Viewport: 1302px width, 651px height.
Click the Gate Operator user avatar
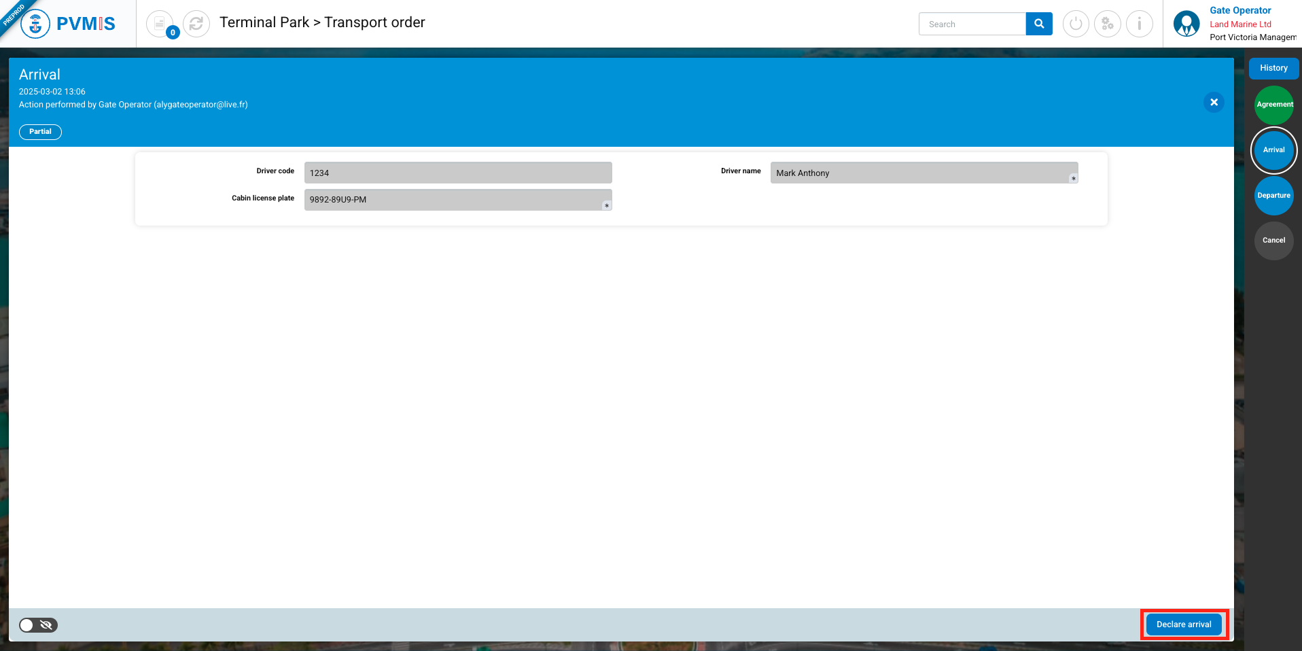(x=1186, y=24)
